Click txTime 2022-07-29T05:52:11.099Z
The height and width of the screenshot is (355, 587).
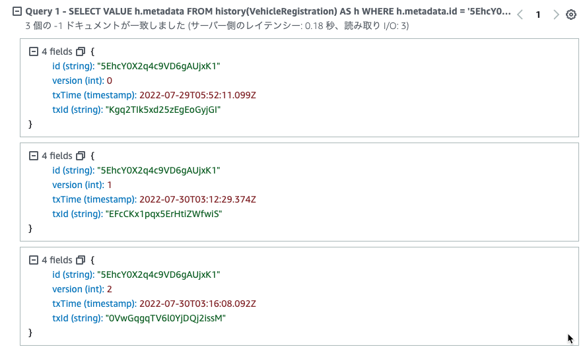coord(197,96)
